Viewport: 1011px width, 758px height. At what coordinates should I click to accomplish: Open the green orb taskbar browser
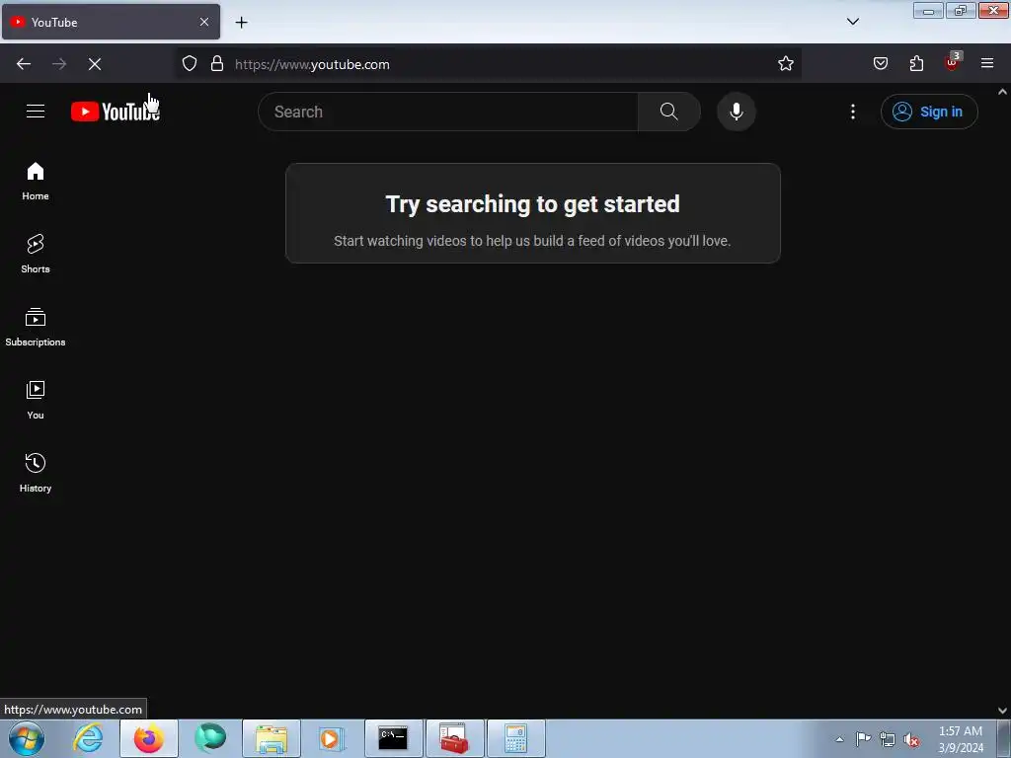click(x=210, y=738)
